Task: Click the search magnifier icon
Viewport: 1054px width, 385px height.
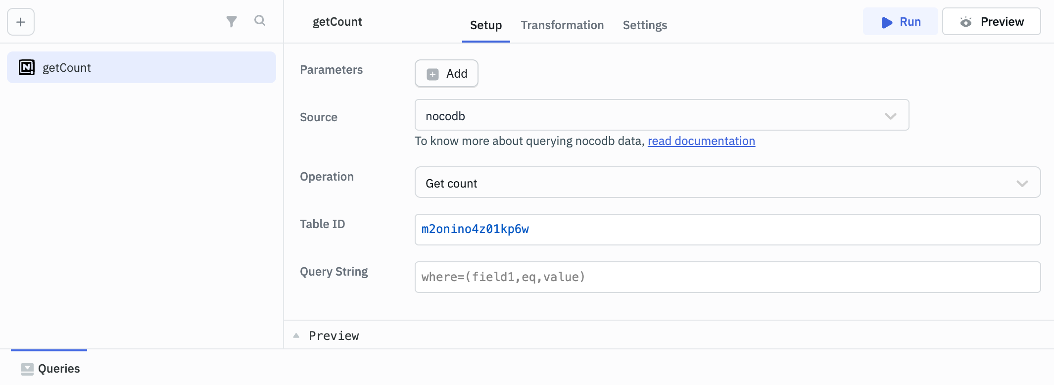Action: point(260,21)
